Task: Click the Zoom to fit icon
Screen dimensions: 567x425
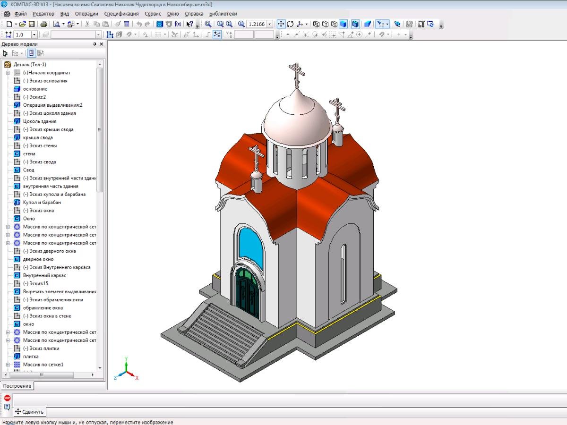Action: coord(208,24)
